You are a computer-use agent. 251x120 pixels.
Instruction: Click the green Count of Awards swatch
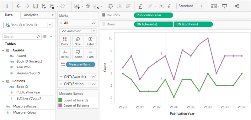coord(60,100)
